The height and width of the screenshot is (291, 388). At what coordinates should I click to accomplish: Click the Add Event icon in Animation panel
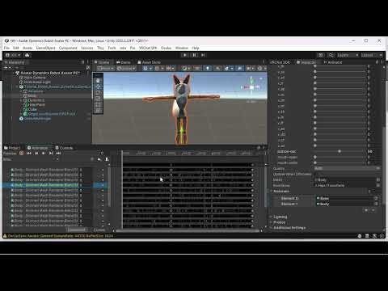click(107, 159)
